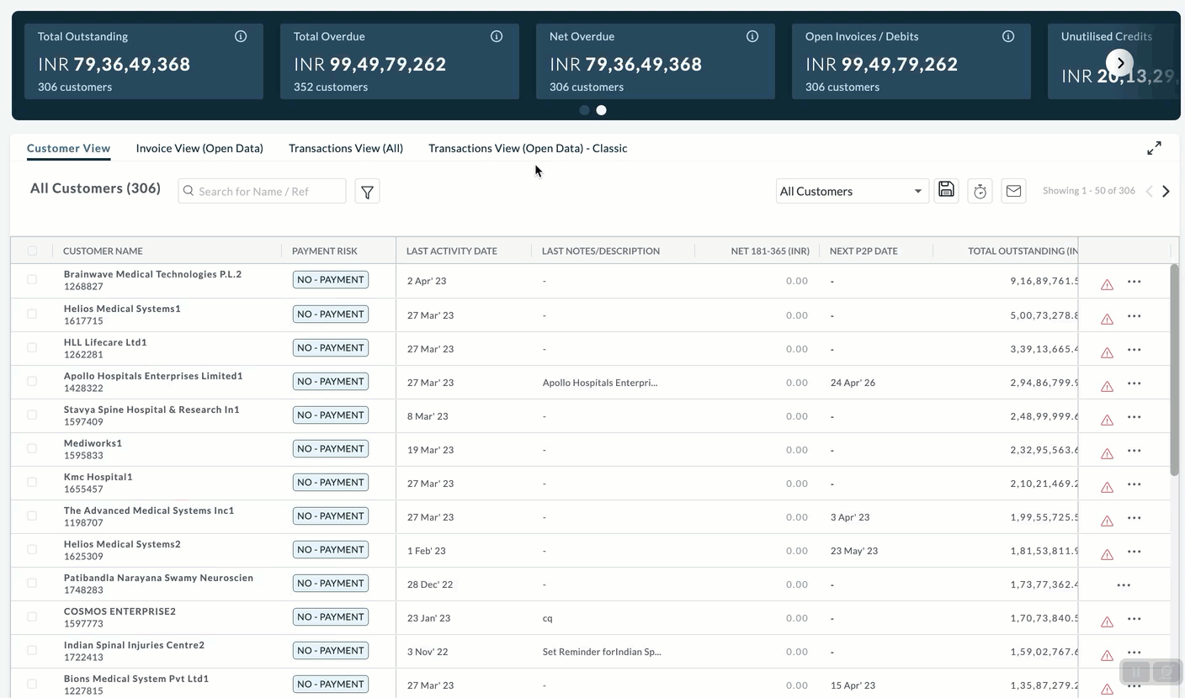The width and height of the screenshot is (1185, 698).
Task: Focus the Search for Name / Ref field
Action: coord(262,191)
